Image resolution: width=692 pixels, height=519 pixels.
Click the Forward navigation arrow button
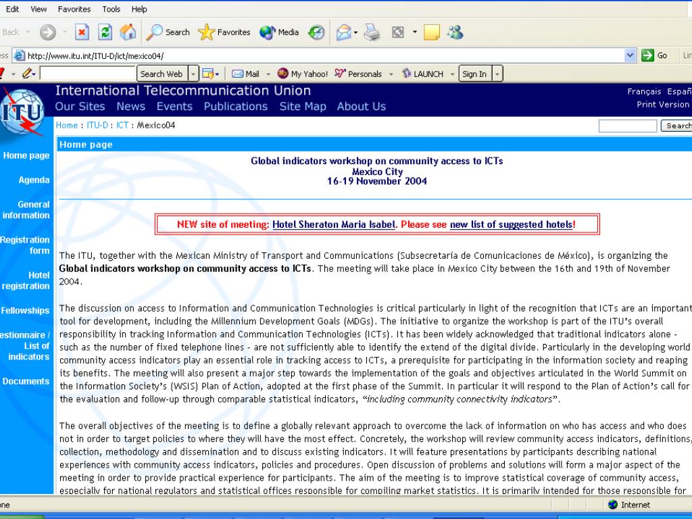(x=48, y=32)
